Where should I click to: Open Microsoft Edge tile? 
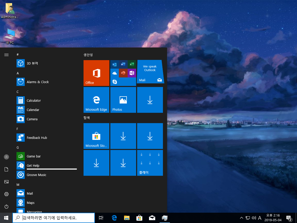click(x=96, y=100)
